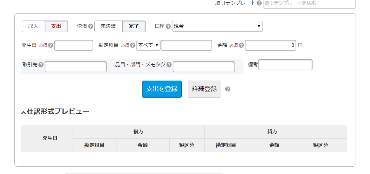The image size is (370, 174).
Task: Click help icon beside 品目・部門・メモタグ
Action: (169, 65)
